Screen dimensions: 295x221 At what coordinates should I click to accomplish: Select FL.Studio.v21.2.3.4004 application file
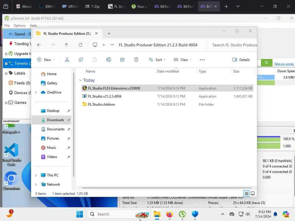pos(167,96)
